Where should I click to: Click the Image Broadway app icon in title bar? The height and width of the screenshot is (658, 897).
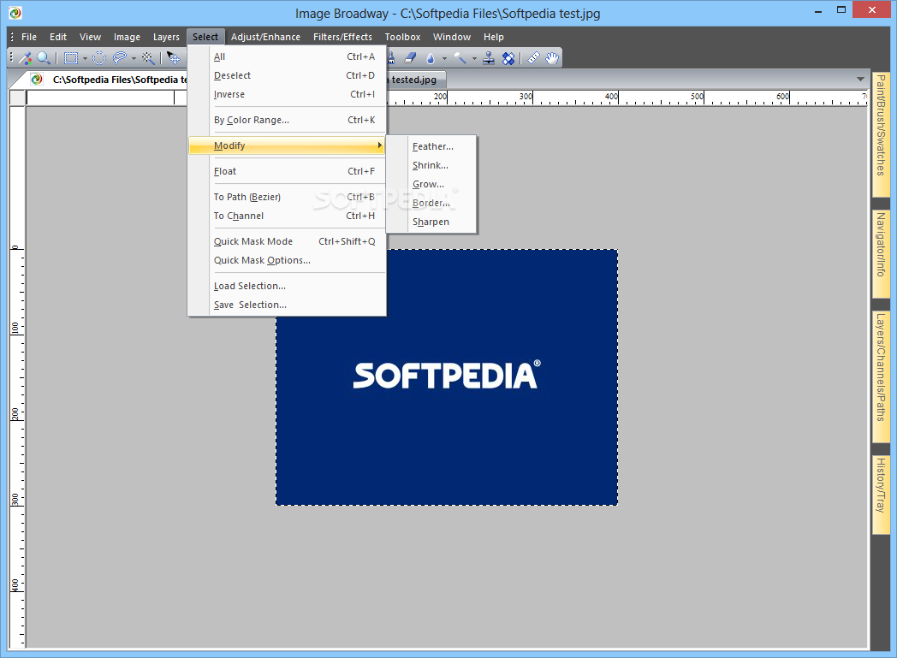[x=15, y=13]
